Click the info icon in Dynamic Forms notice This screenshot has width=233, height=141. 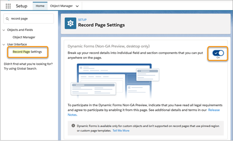tap(73, 126)
